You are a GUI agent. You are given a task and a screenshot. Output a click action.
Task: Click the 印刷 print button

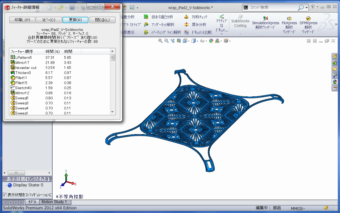pos(22,20)
